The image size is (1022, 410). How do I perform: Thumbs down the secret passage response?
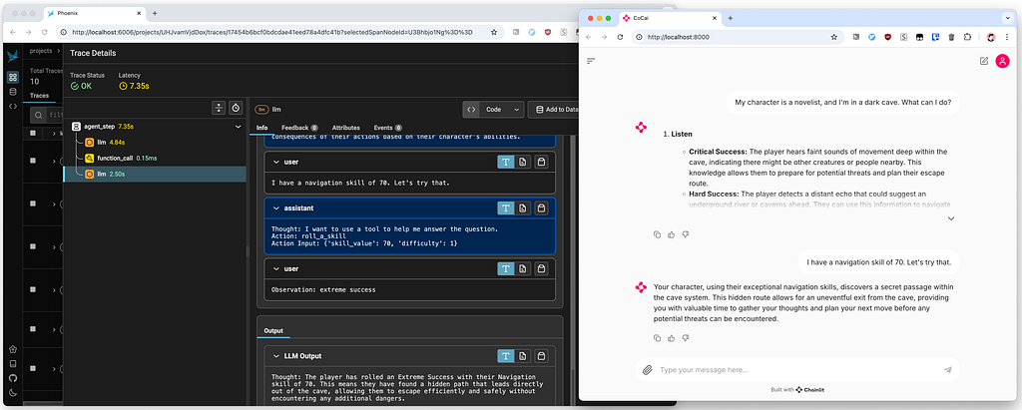coord(685,337)
